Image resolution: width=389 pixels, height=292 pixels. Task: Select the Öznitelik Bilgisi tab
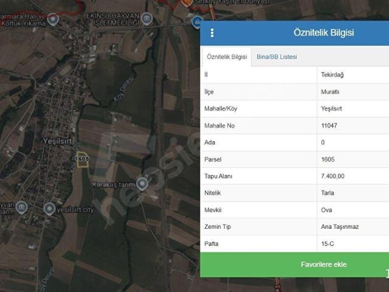point(227,57)
